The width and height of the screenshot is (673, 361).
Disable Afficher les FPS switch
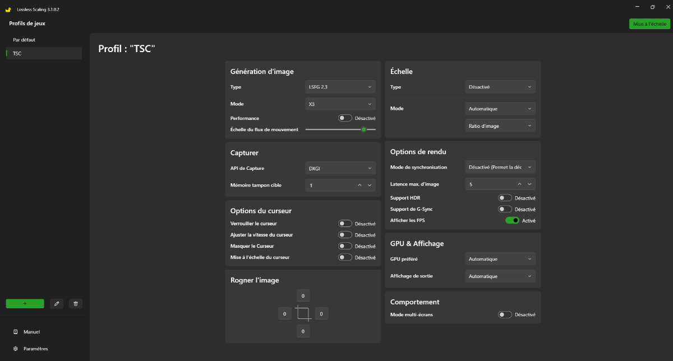point(512,220)
